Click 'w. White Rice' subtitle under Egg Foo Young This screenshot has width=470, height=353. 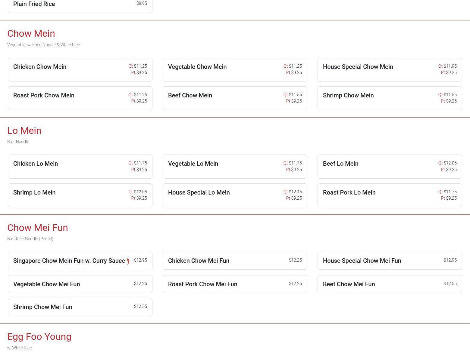[19, 348]
